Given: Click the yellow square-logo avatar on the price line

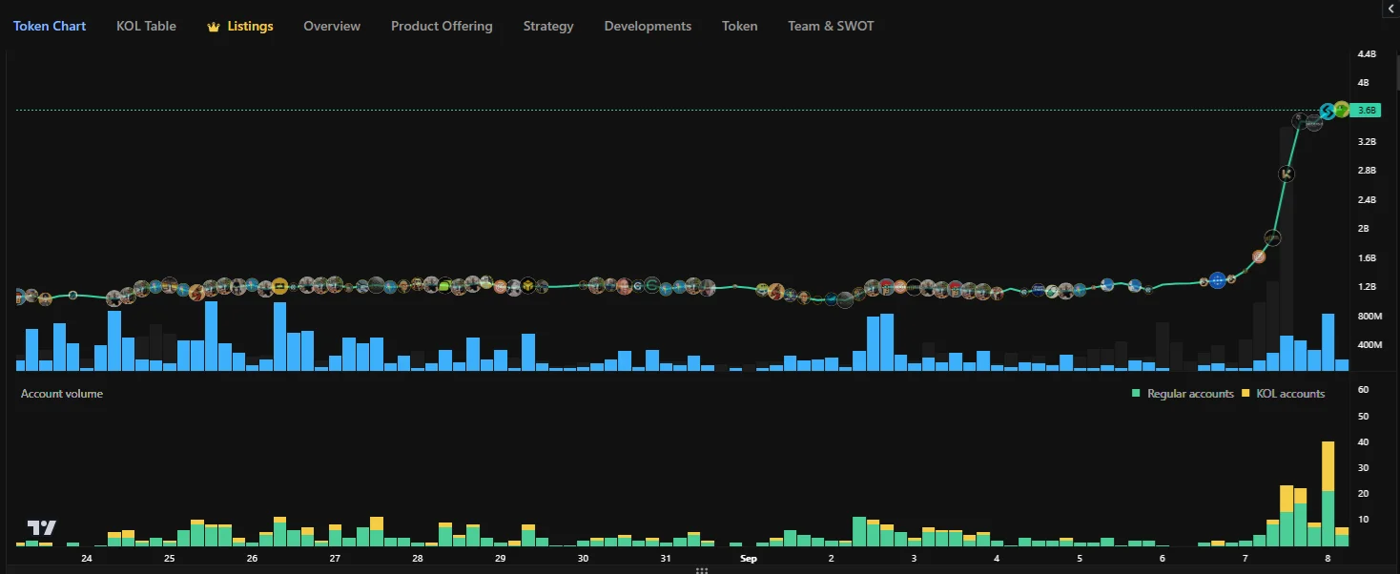Looking at the screenshot, I should 279,285.
